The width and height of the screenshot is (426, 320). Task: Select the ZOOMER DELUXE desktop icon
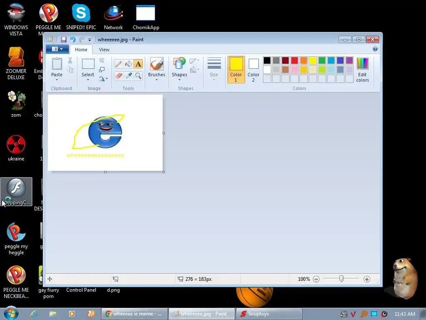point(16,63)
